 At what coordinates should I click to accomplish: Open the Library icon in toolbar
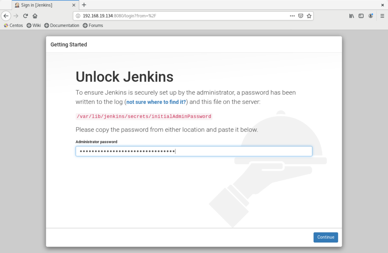click(351, 16)
